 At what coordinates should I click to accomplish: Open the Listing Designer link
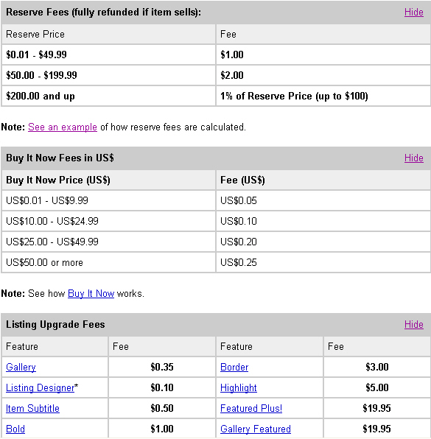40,387
